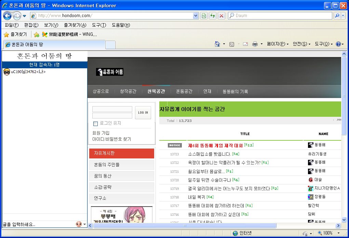Click the RSS feeds icon
This screenshot has height=238, width=349.
point(232,44)
